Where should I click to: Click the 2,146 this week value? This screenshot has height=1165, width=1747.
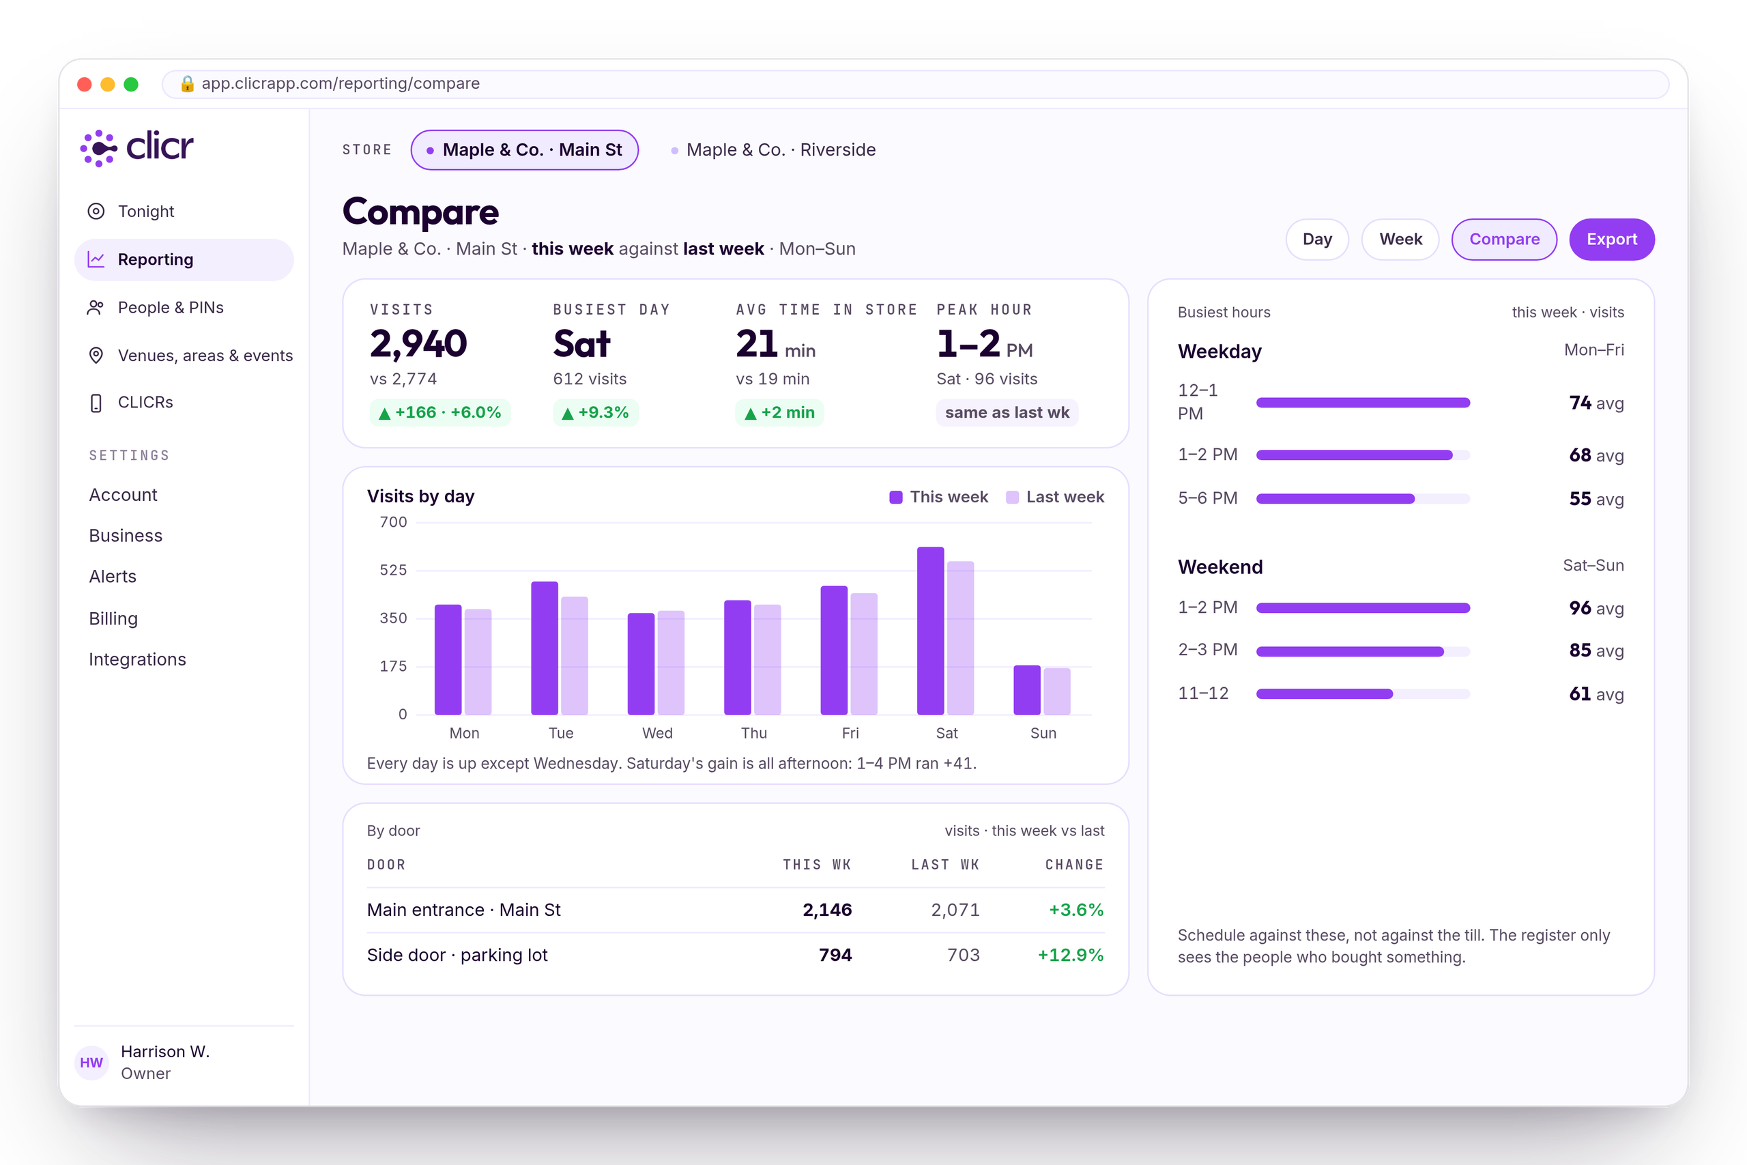[826, 910]
